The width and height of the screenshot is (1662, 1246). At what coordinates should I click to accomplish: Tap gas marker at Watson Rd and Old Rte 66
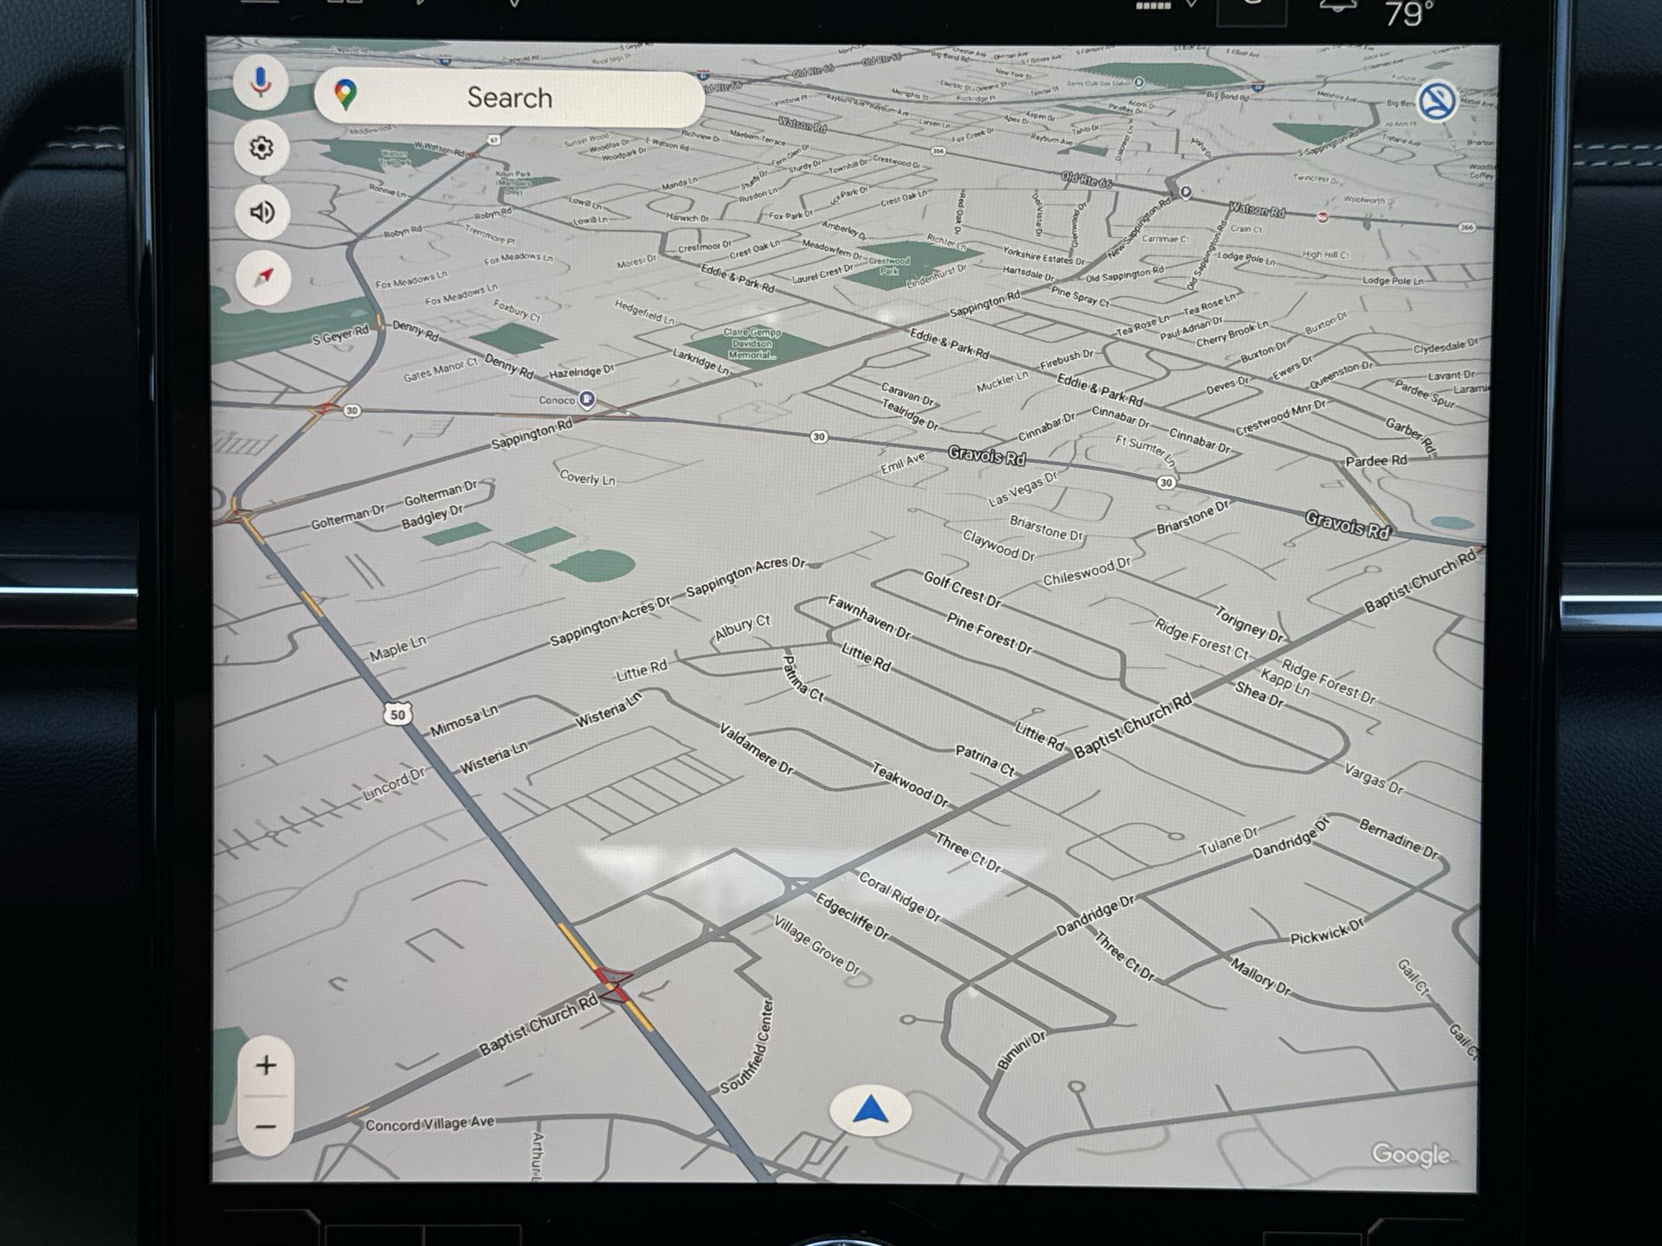click(x=1186, y=192)
